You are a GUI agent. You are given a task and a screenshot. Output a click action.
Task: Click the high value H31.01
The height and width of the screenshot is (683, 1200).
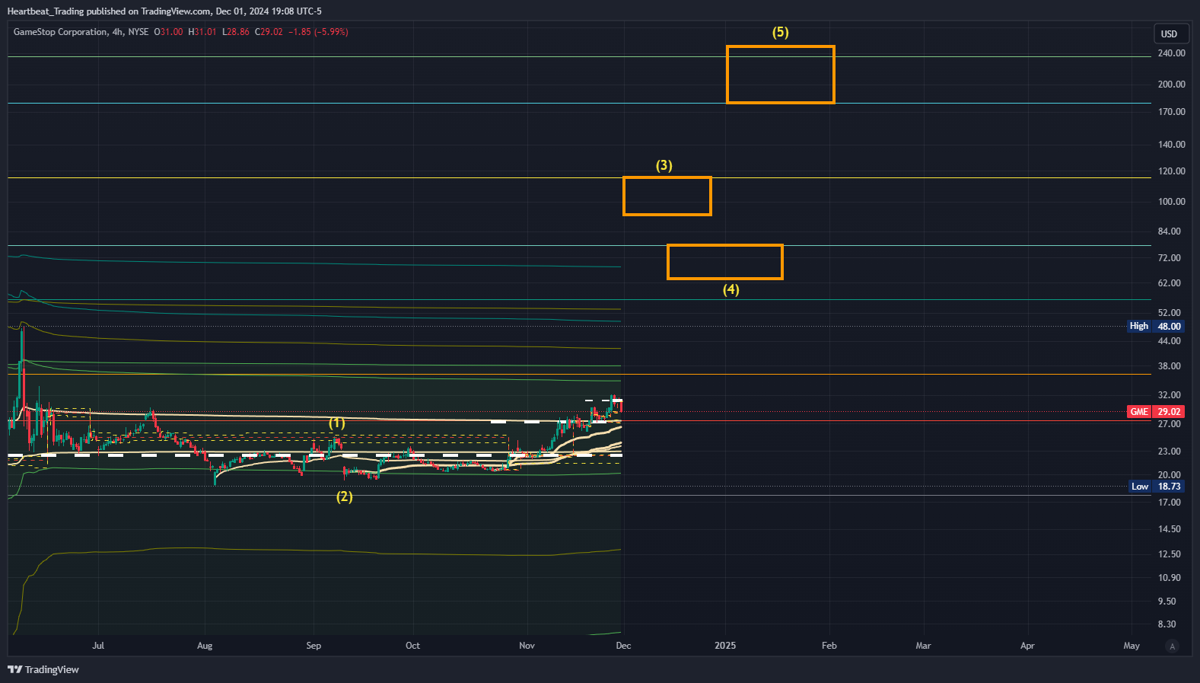click(202, 32)
